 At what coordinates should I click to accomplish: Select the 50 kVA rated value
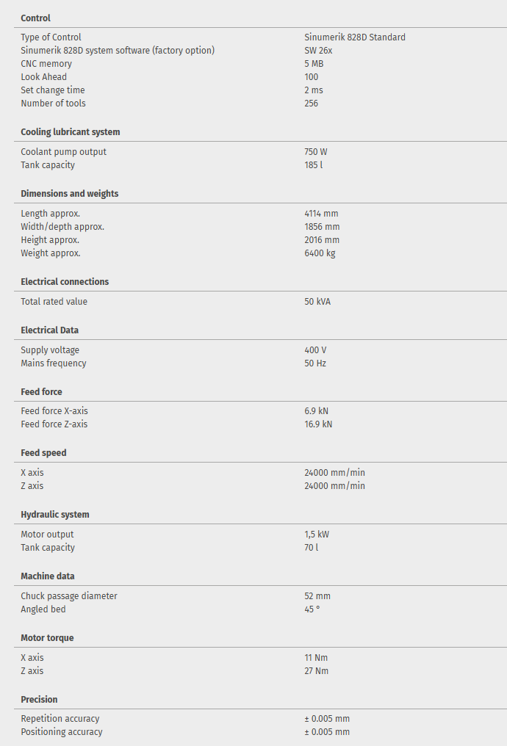click(x=317, y=302)
